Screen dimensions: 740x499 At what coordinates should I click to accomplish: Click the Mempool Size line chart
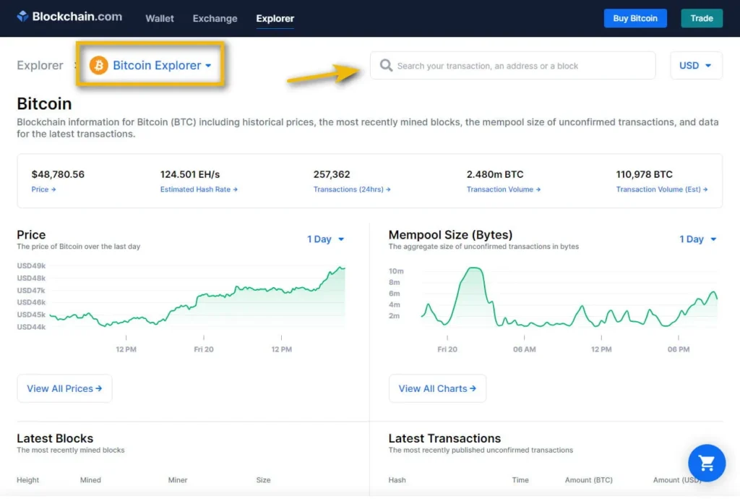coord(569,297)
